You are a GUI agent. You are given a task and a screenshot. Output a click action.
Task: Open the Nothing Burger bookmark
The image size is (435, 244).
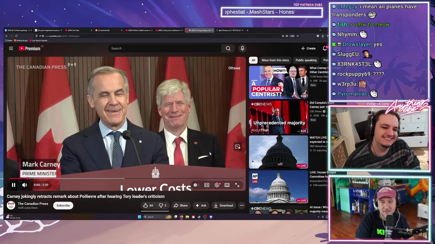coord(20,40)
